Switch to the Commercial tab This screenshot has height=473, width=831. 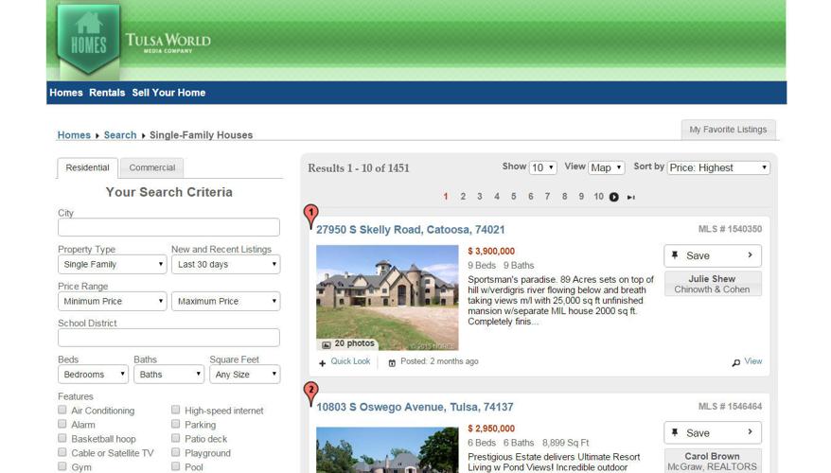click(152, 167)
